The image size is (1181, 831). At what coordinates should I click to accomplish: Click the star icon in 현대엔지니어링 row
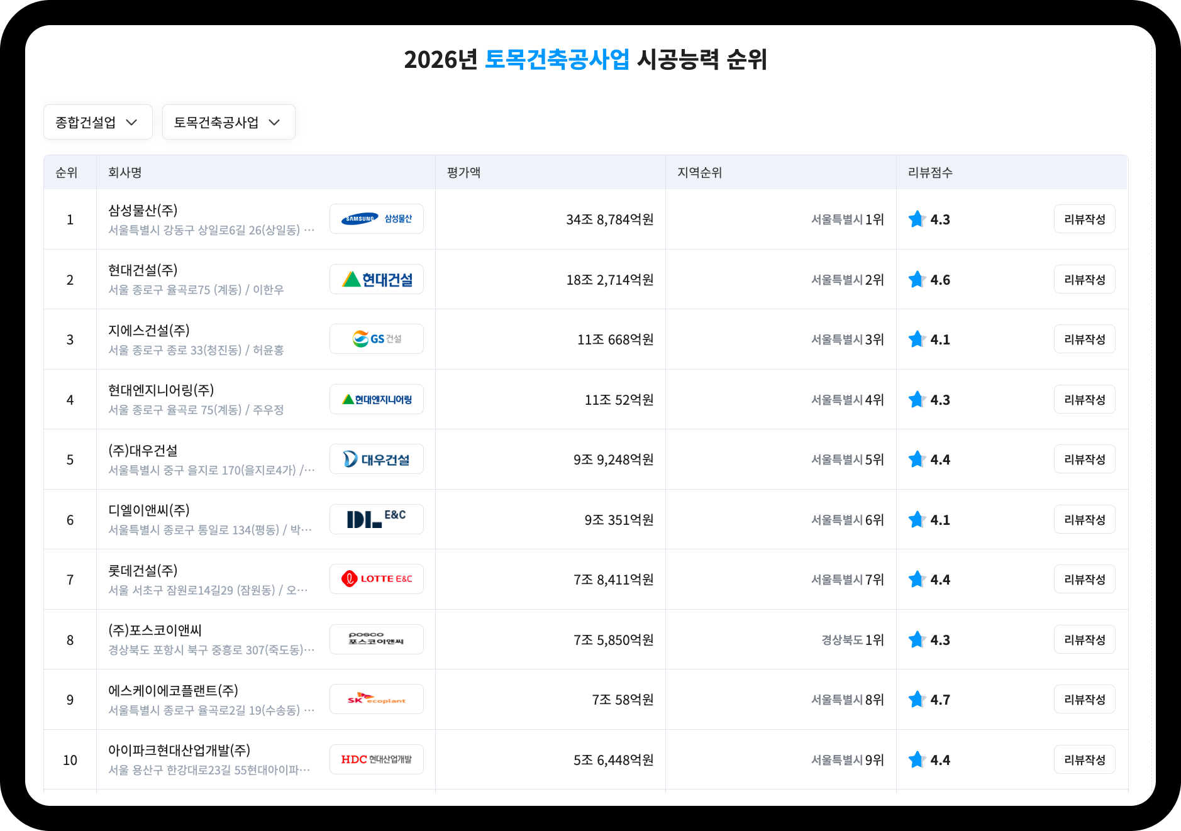[x=917, y=399]
